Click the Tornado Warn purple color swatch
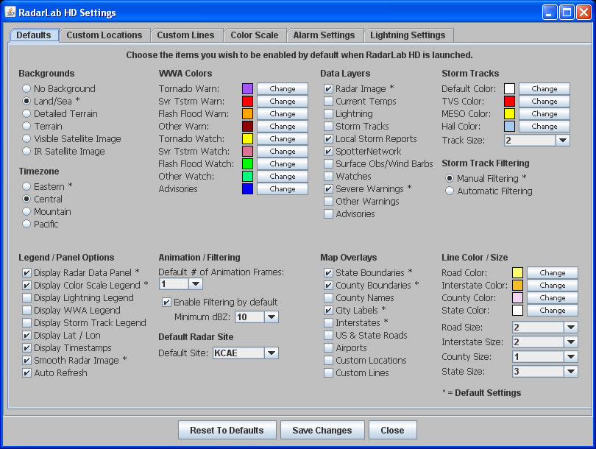596x449 pixels. click(x=247, y=88)
